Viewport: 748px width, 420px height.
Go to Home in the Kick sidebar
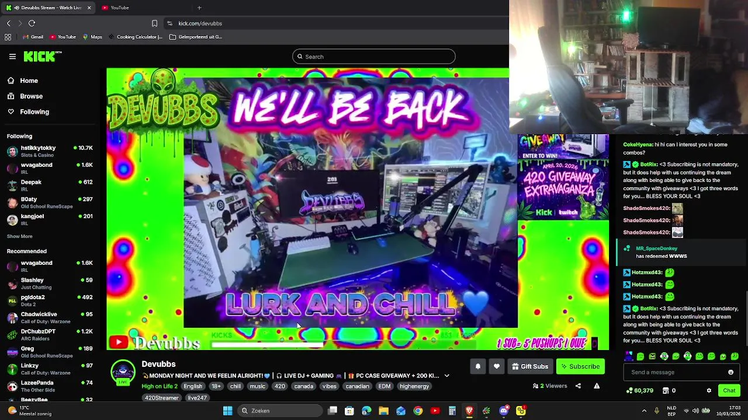point(29,80)
